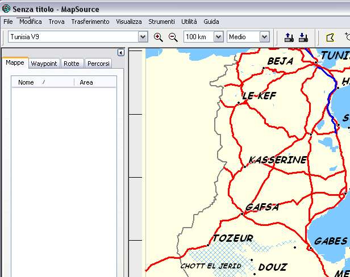The width and height of the screenshot is (350, 277).
Task: Click the DOUZ label on map
Action: coord(273,267)
